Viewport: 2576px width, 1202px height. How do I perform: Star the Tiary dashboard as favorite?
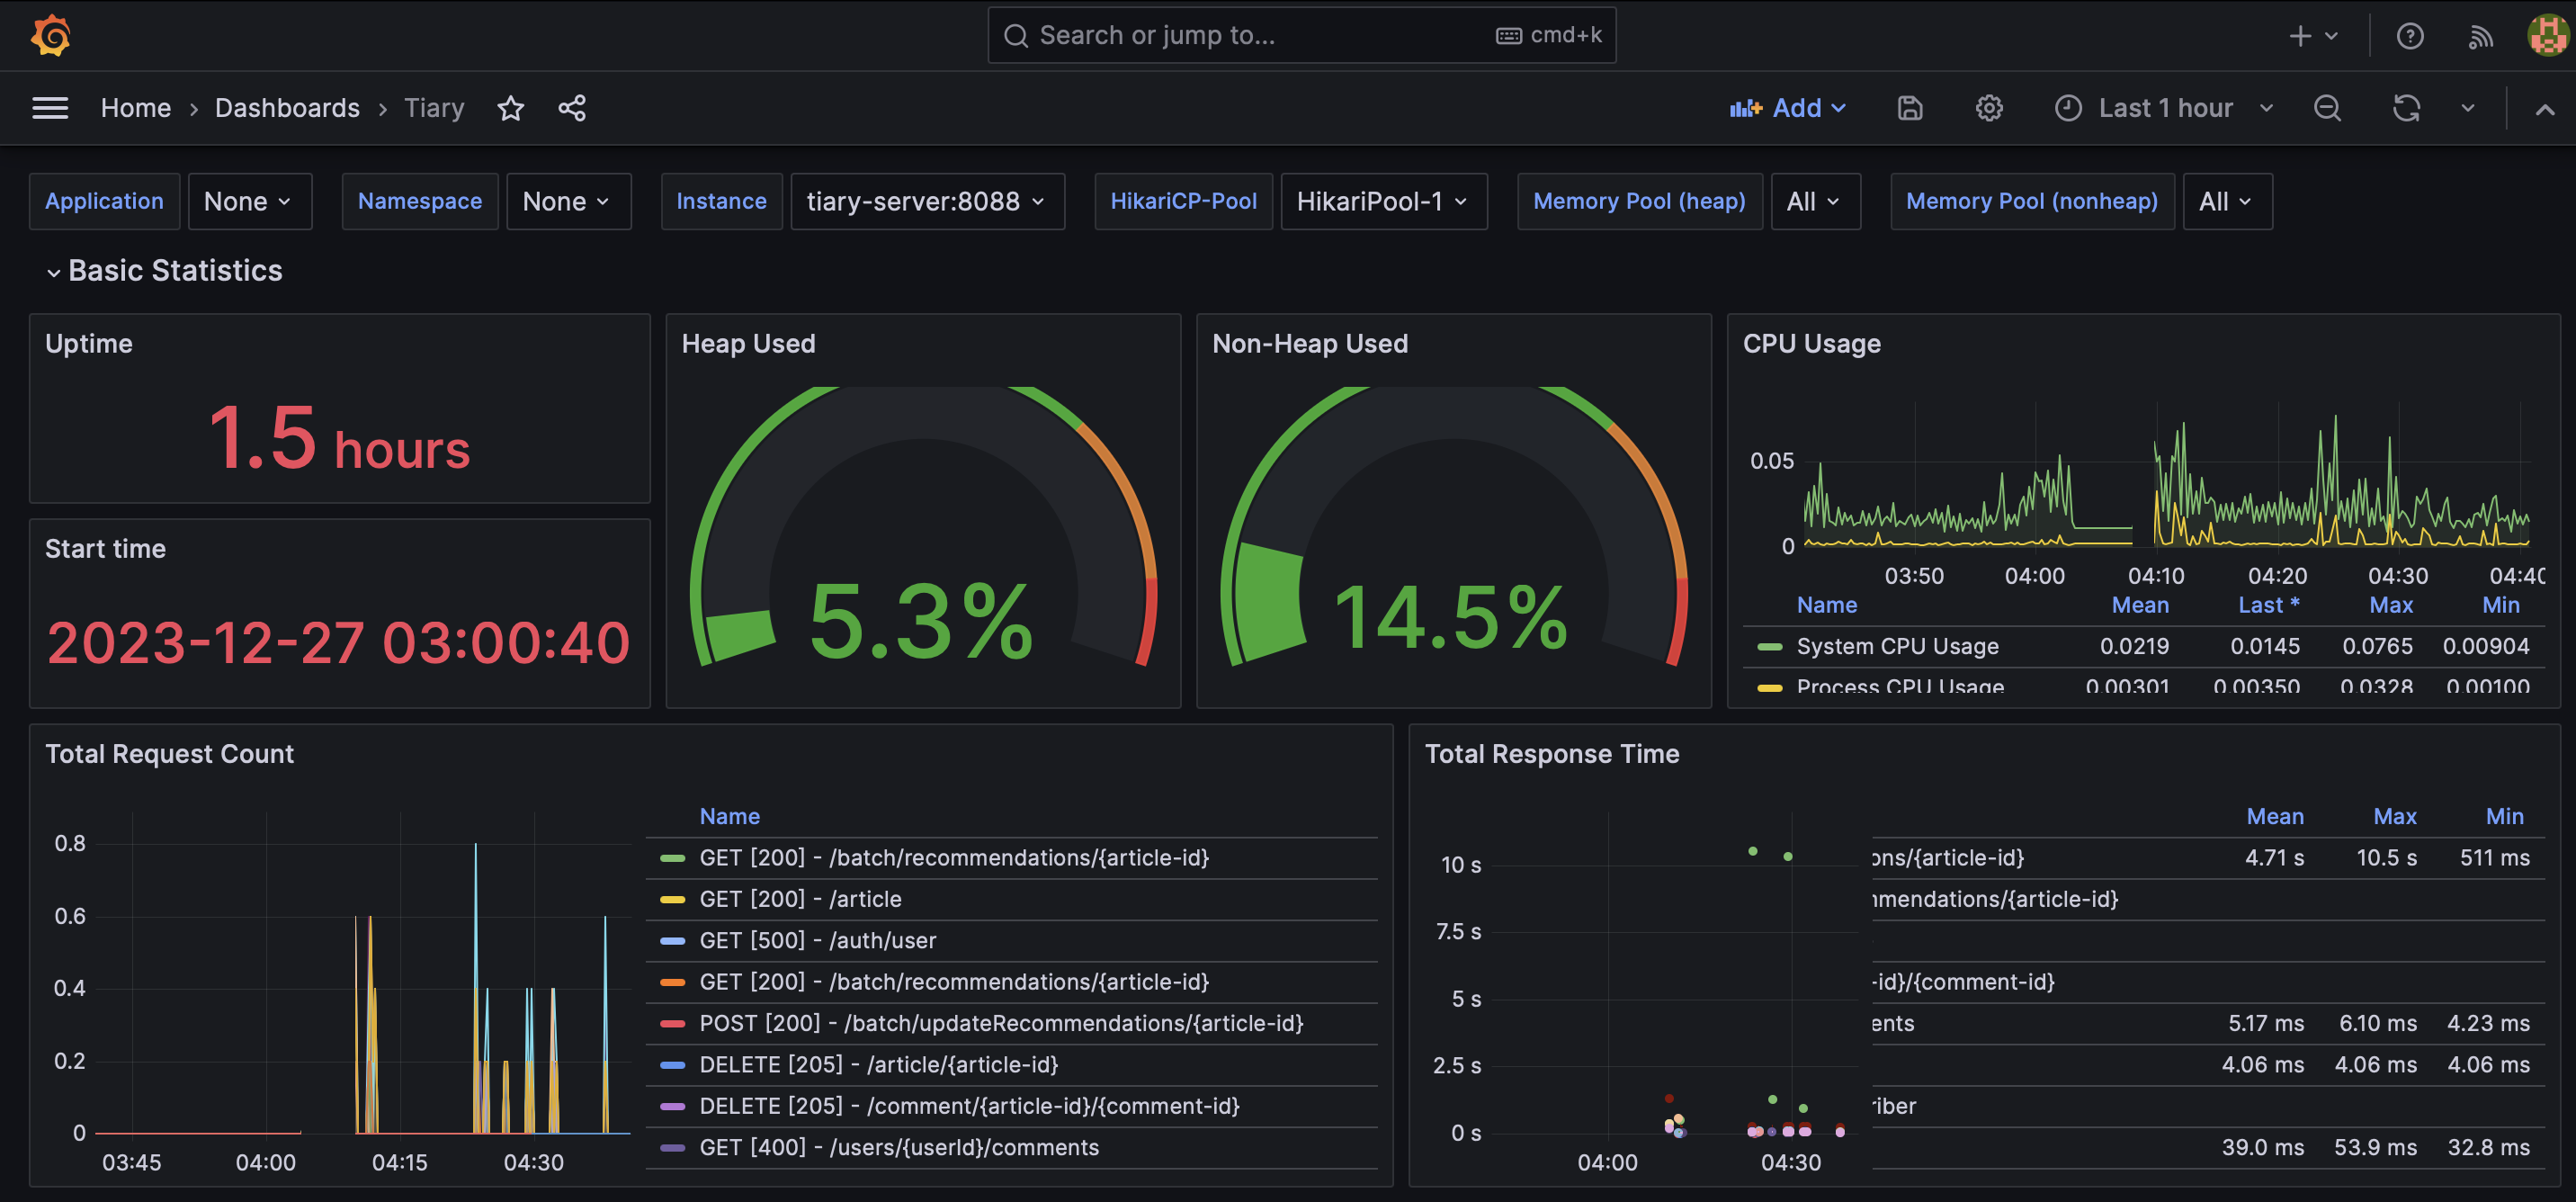point(511,108)
